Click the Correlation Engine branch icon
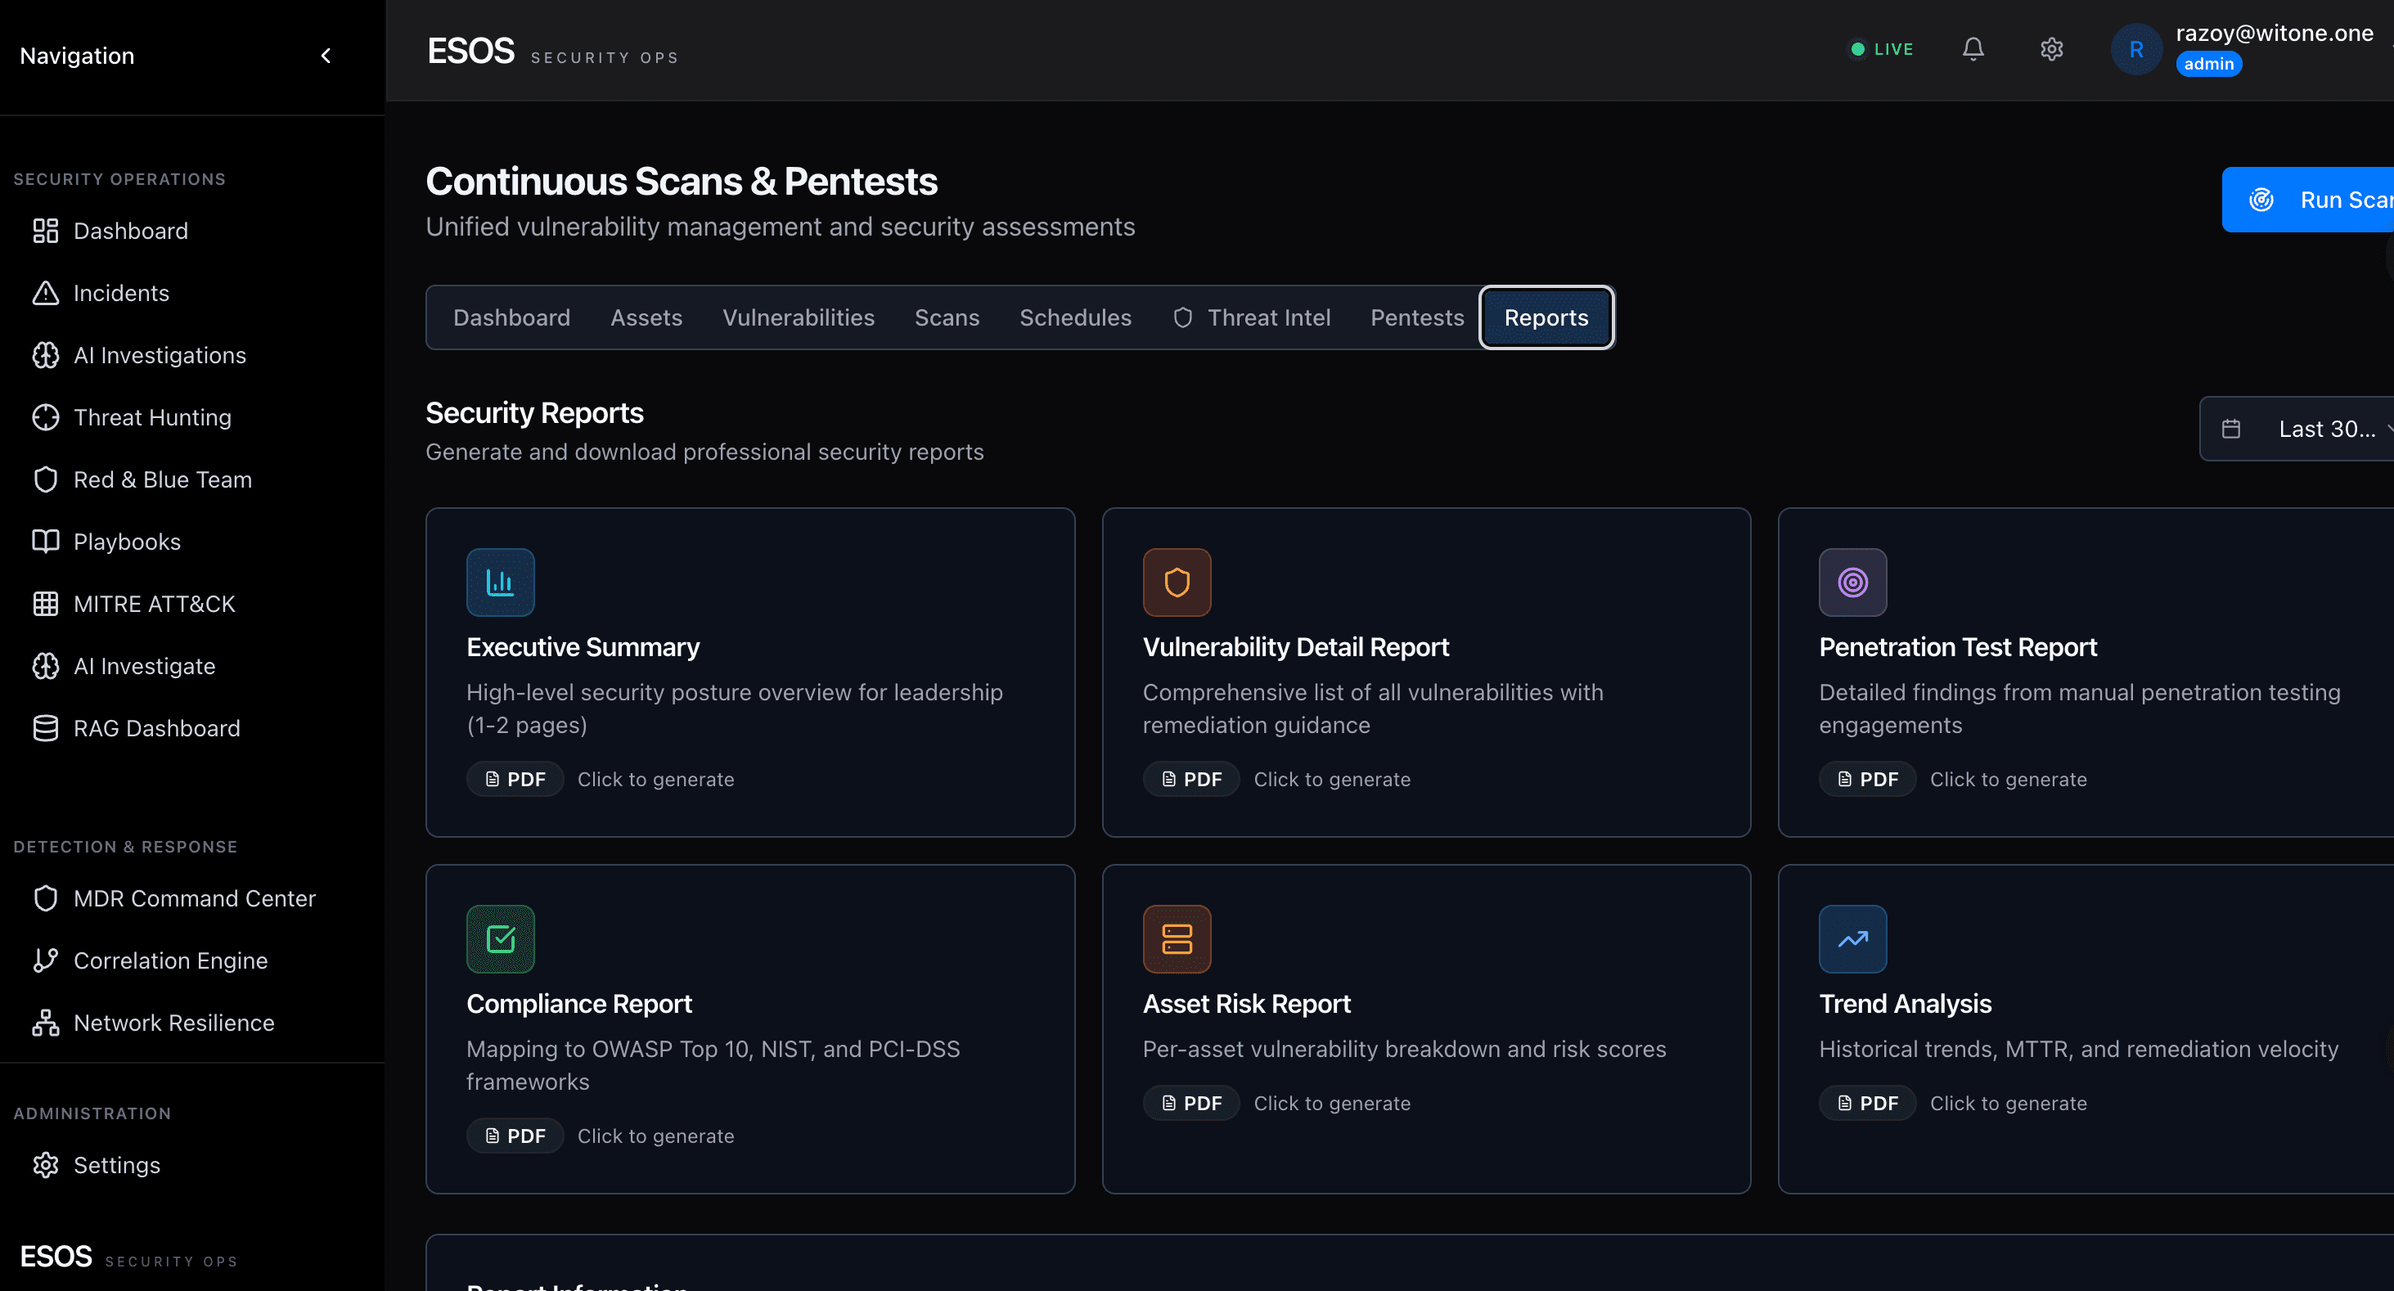Image resolution: width=2394 pixels, height=1291 pixels. (x=46, y=961)
